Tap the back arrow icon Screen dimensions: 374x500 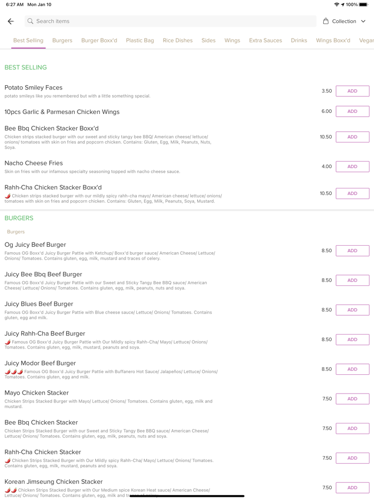pos(11,21)
